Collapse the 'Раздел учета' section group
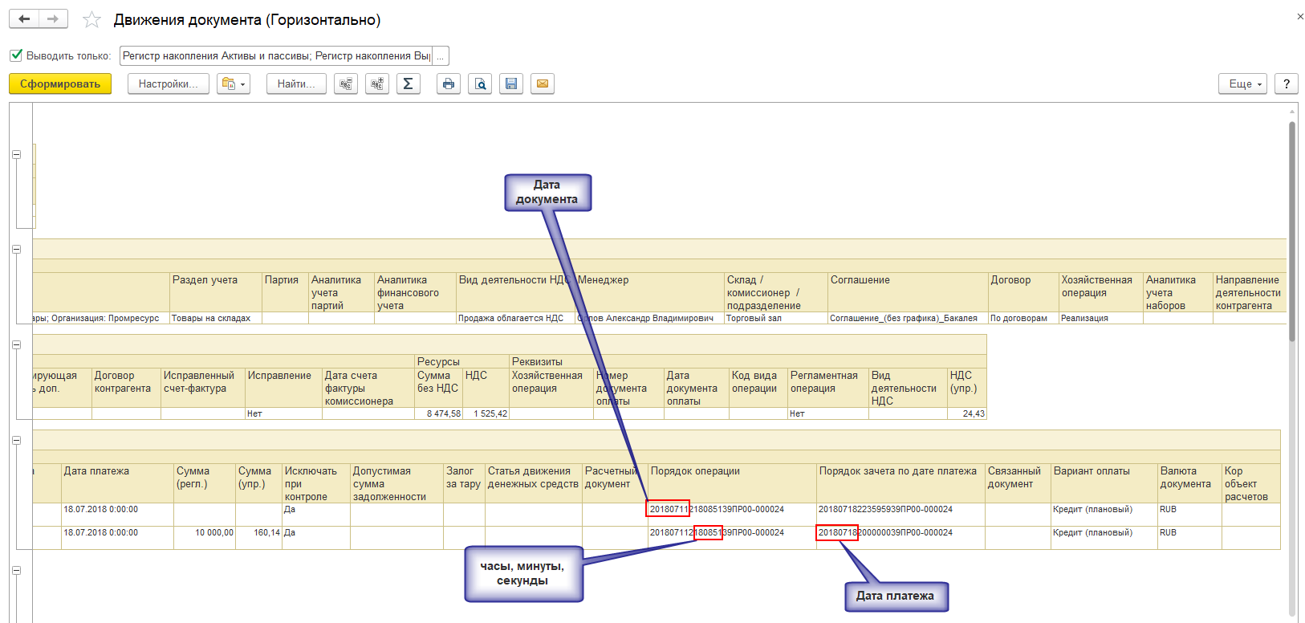This screenshot has width=1305, height=623. pyautogui.click(x=16, y=249)
